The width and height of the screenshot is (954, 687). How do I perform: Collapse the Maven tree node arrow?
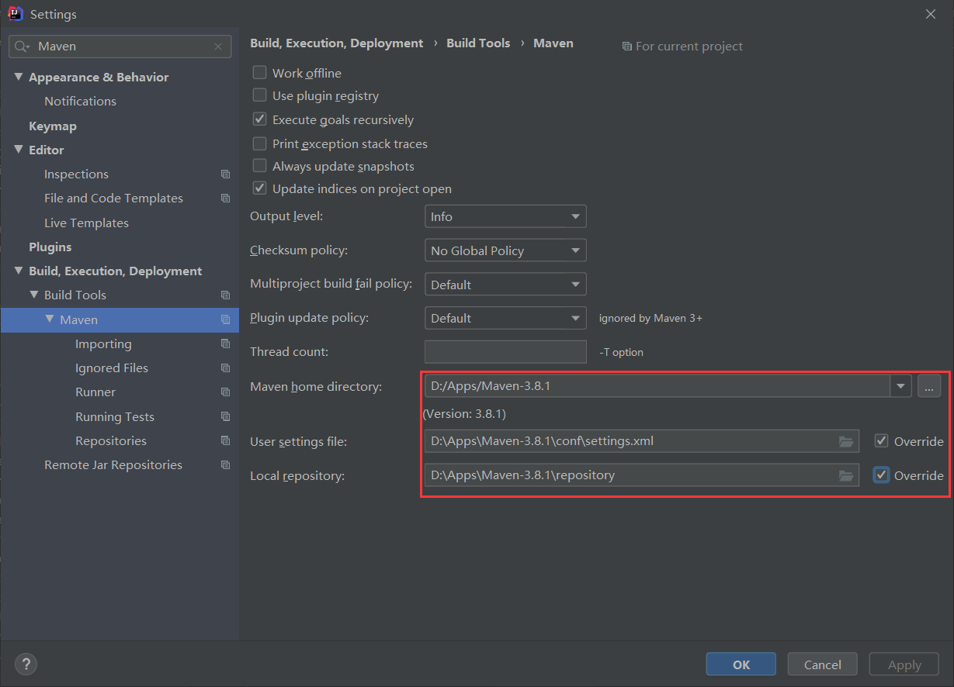(50, 319)
